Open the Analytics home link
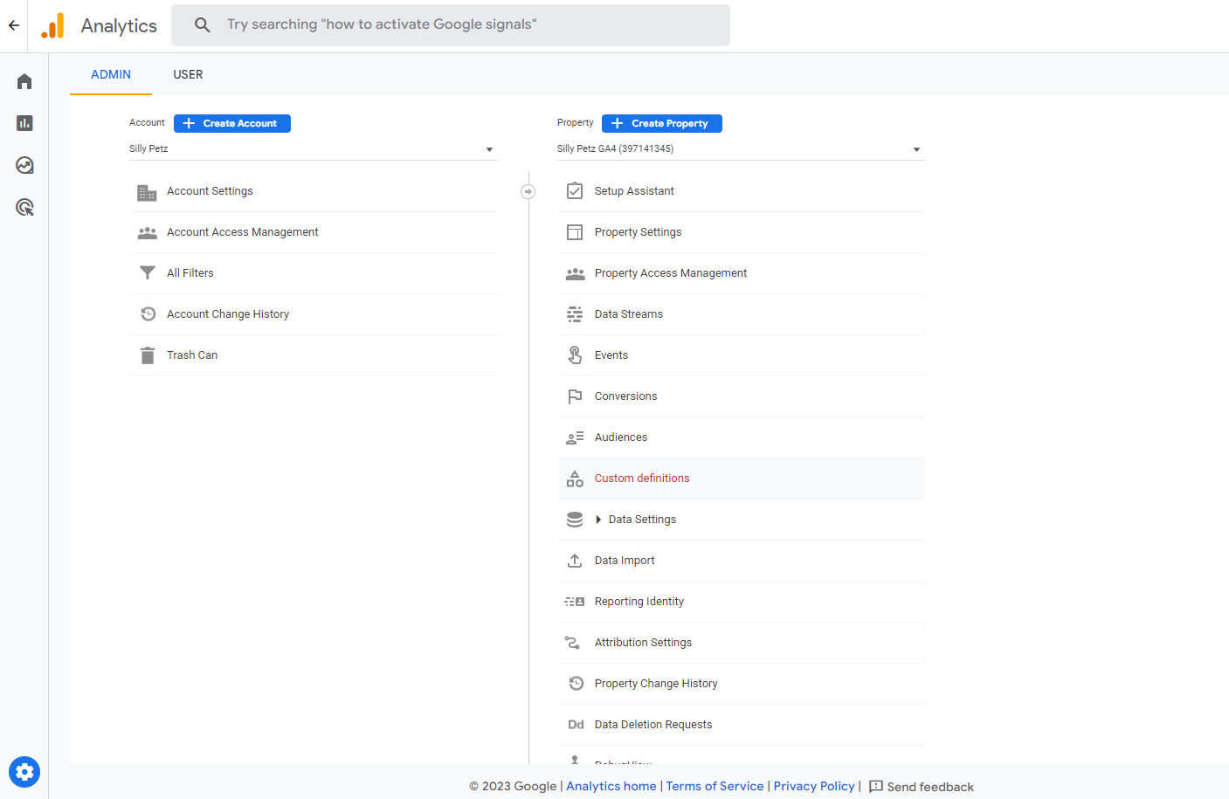The width and height of the screenshot is (1229, 799). click(611, 787)
